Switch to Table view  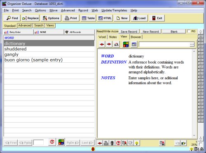88,18
